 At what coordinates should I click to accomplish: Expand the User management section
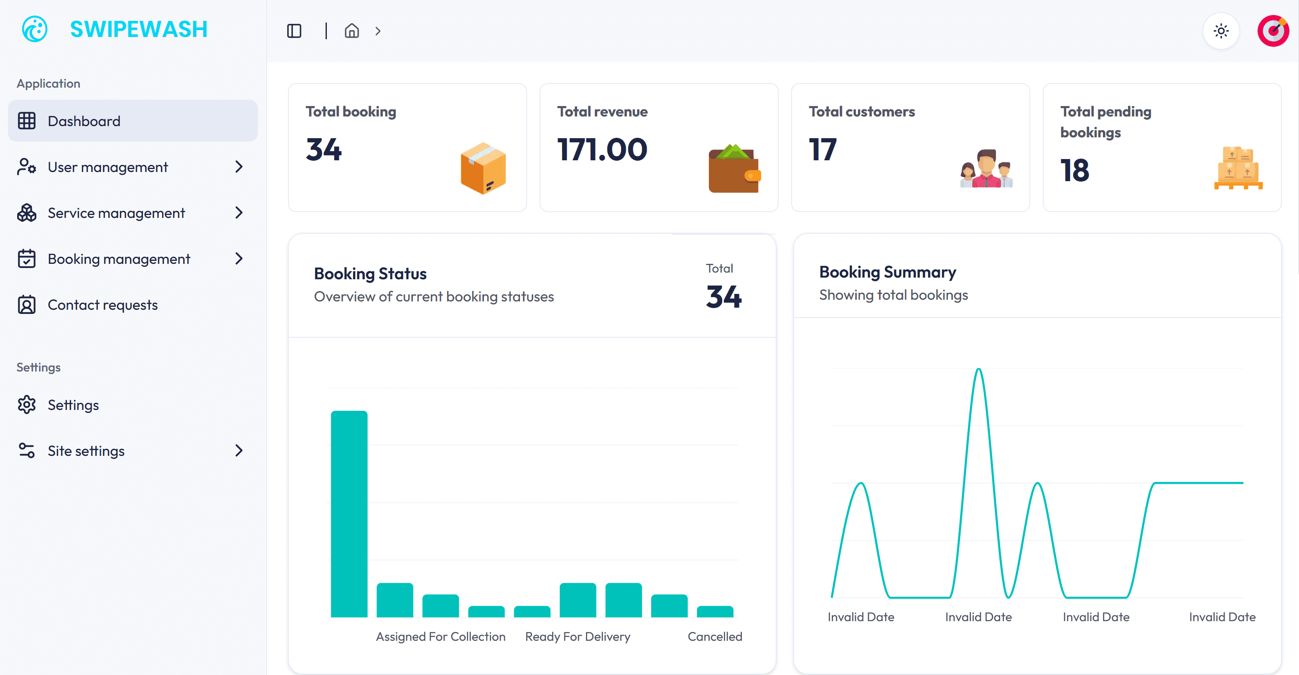[239, 167]
